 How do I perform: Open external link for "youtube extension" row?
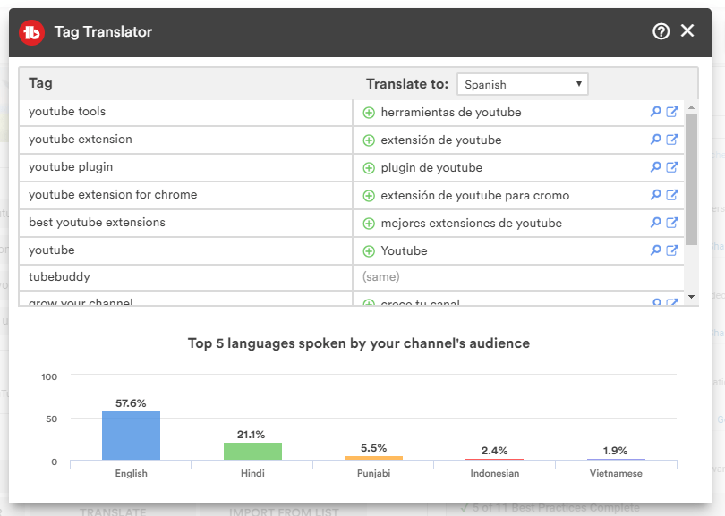[x=673, y=140]
